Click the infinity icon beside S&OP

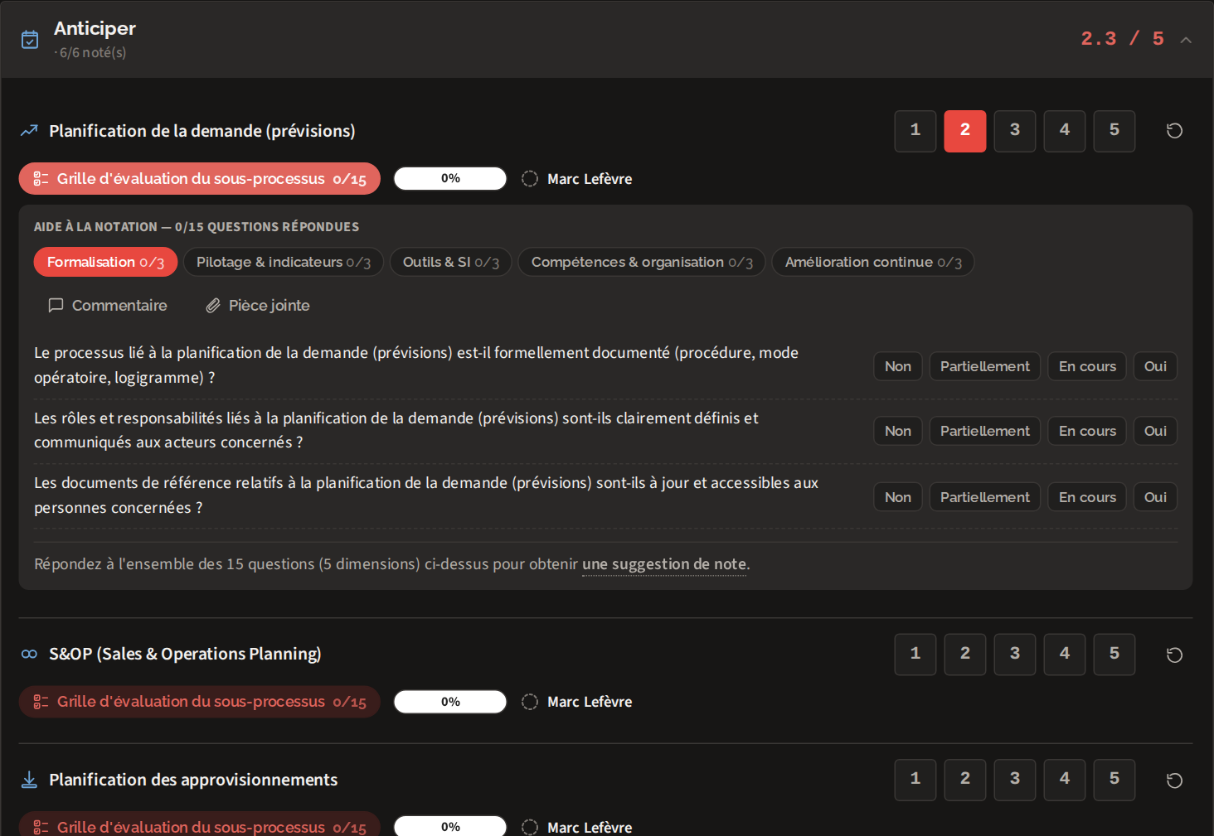(29, 655)
